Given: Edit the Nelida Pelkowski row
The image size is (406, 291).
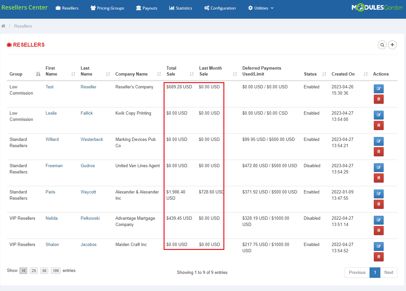Looking at the screenshot, I should [379, 220].
